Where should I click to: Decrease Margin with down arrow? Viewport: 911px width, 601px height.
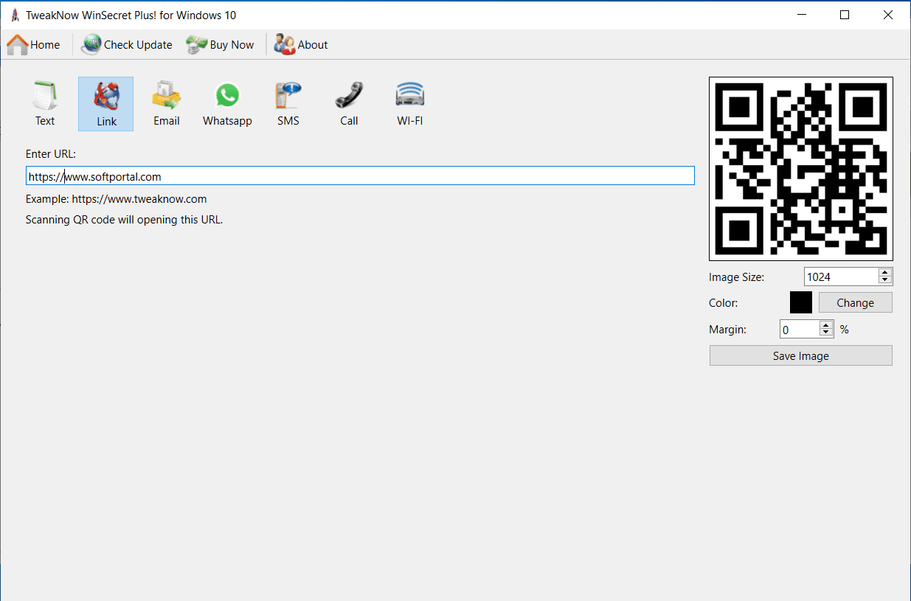(827, 334)
